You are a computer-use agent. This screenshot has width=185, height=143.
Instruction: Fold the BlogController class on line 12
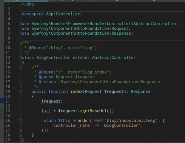[x=20, y=58]
